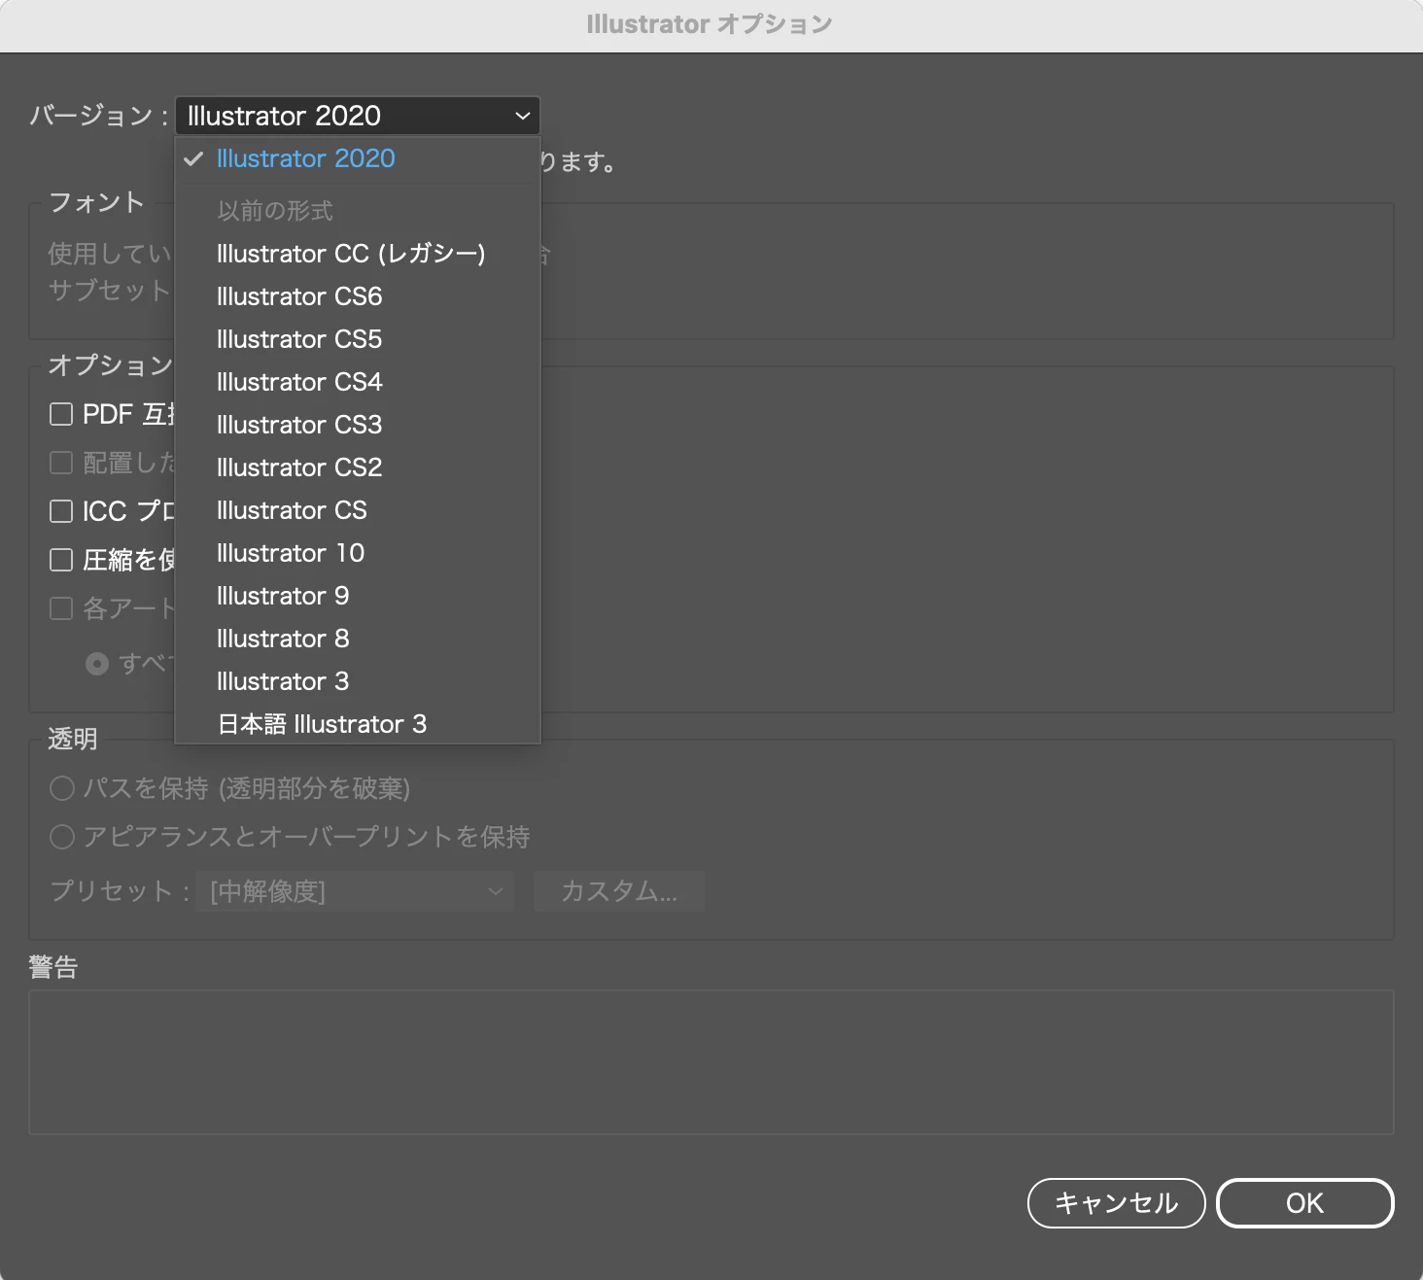
Task: Select Illustrator CS2 entry
Action: click(x=357, y=467)
